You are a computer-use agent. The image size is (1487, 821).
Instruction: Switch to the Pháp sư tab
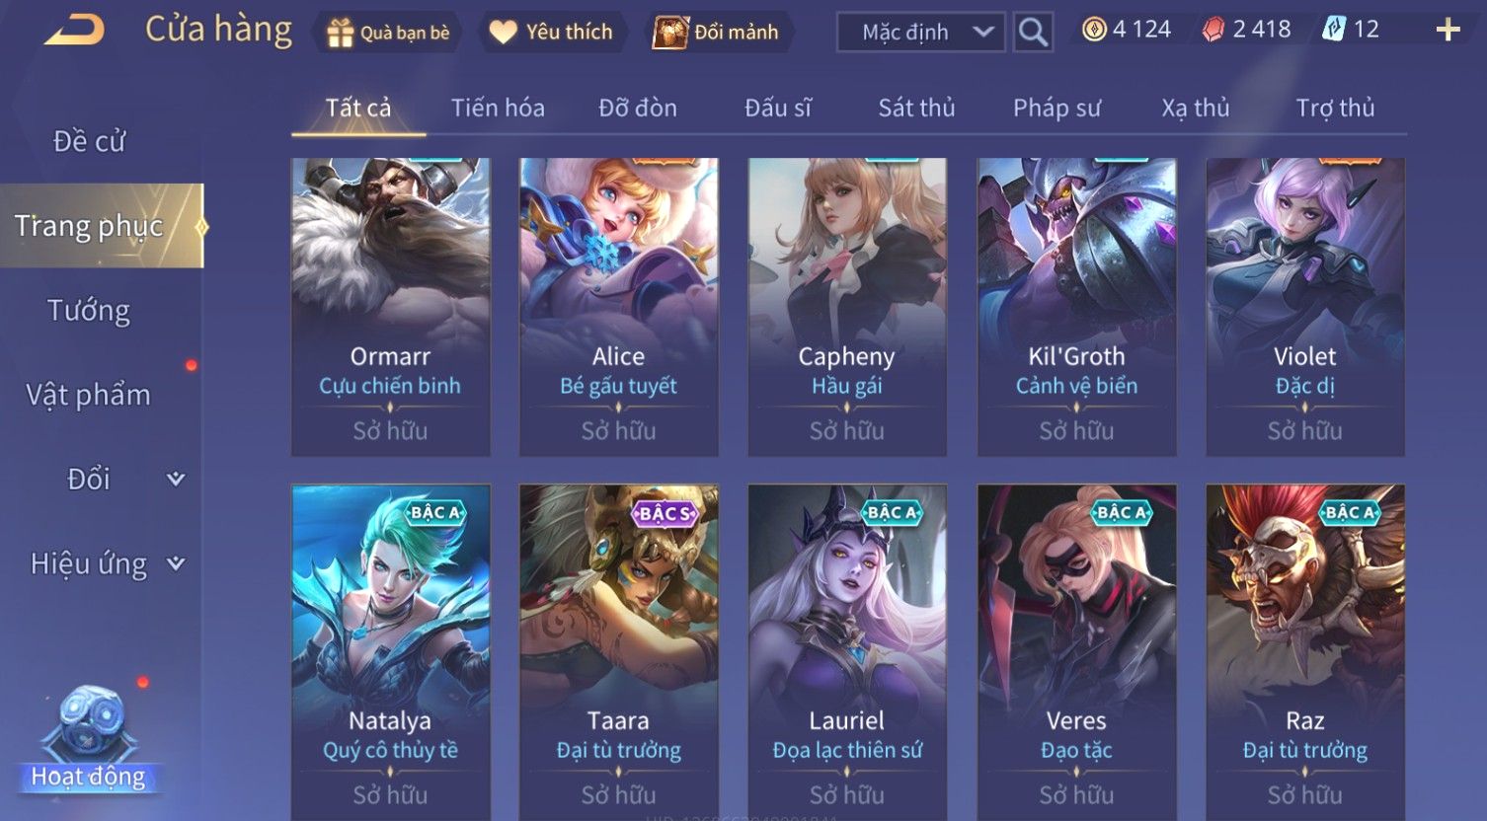click(x=1057, y=108)
